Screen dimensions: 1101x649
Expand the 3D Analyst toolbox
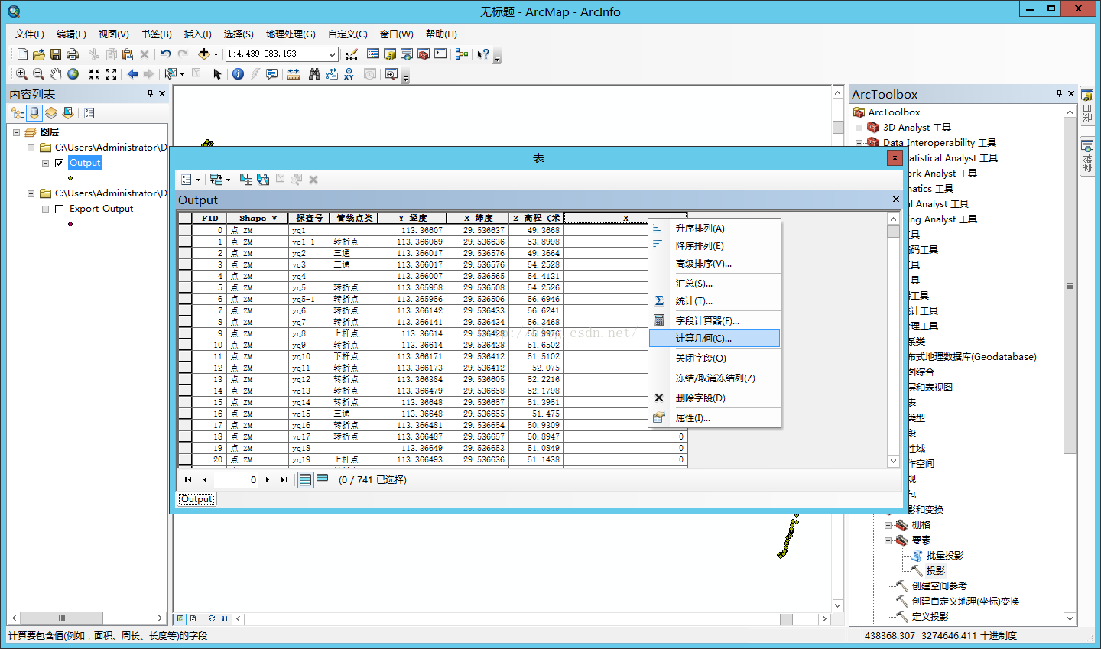tap(859, 128)
